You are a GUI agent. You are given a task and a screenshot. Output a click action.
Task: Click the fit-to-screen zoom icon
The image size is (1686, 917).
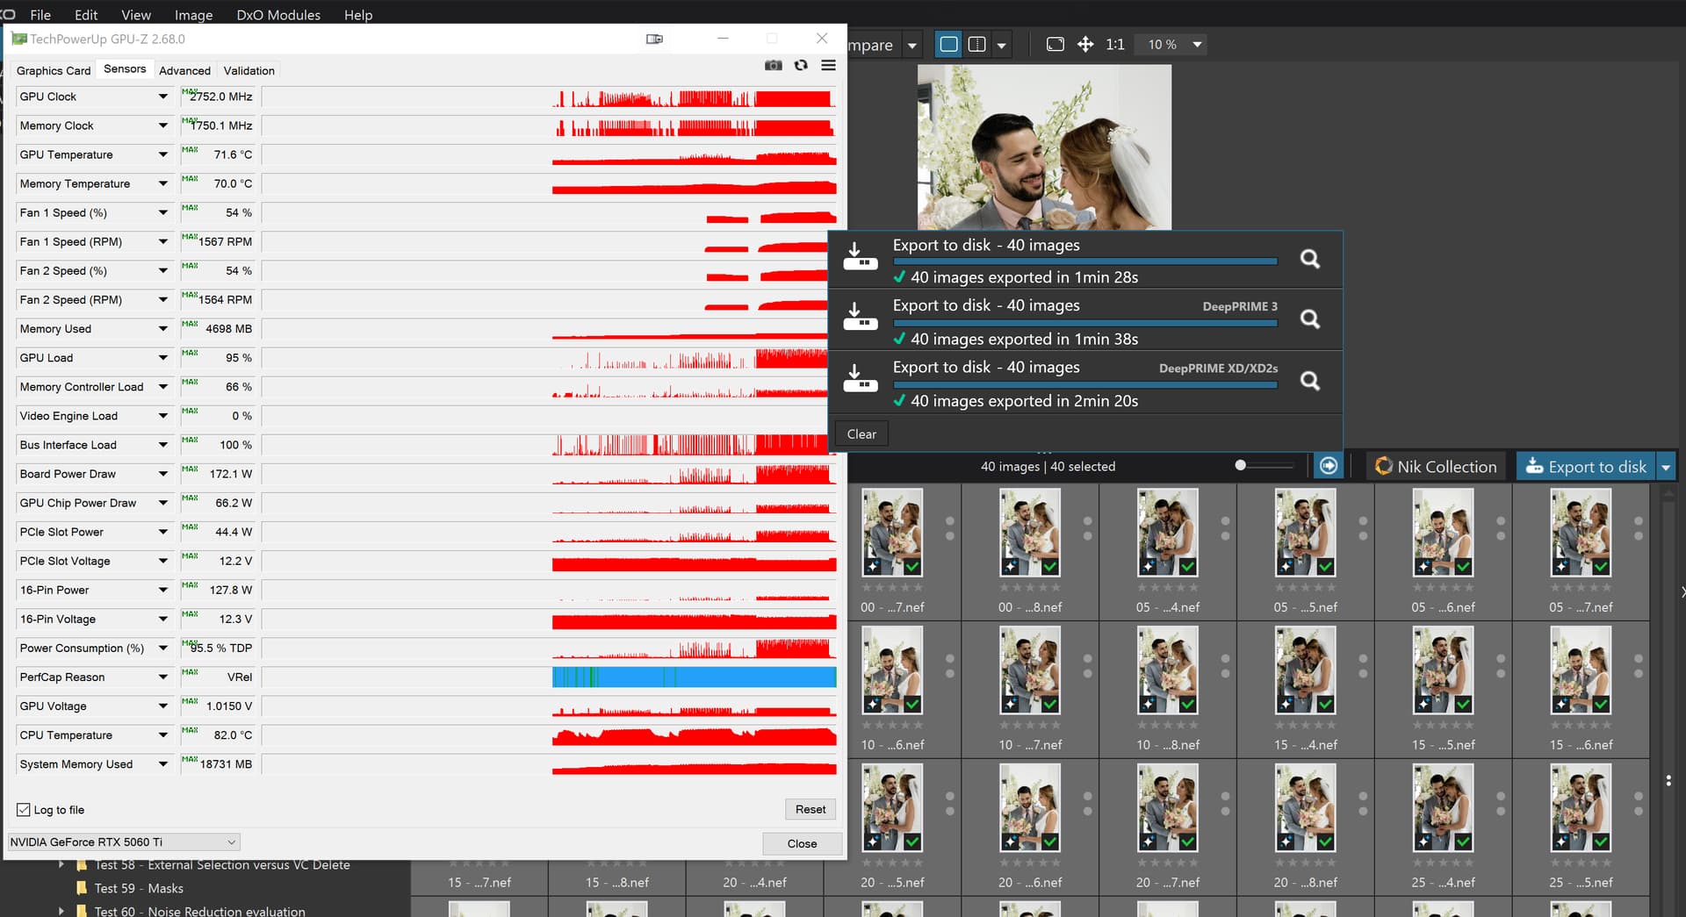pyautogui.click(x=1056, y=45)
